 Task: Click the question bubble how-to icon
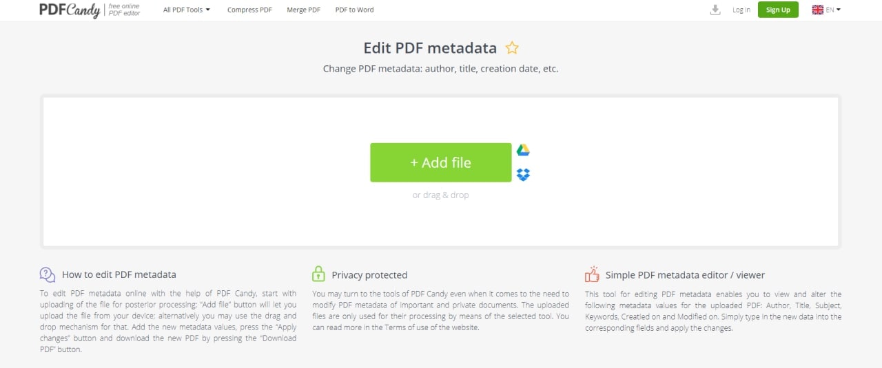(48, 275)
